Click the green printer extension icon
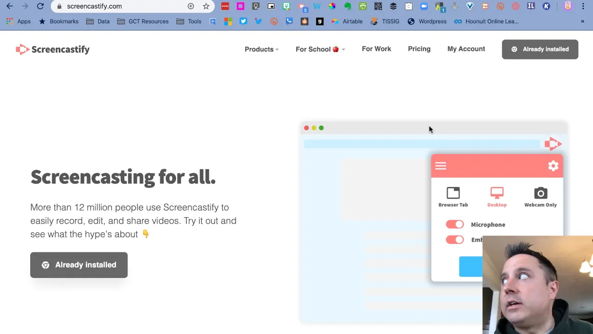This screenshot has width=593, height=334. tap(363, 6)
